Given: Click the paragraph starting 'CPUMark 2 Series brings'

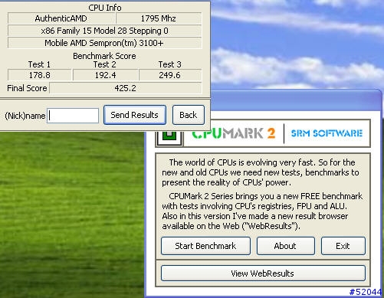Looking at the screenshot, I should [262, 211].
